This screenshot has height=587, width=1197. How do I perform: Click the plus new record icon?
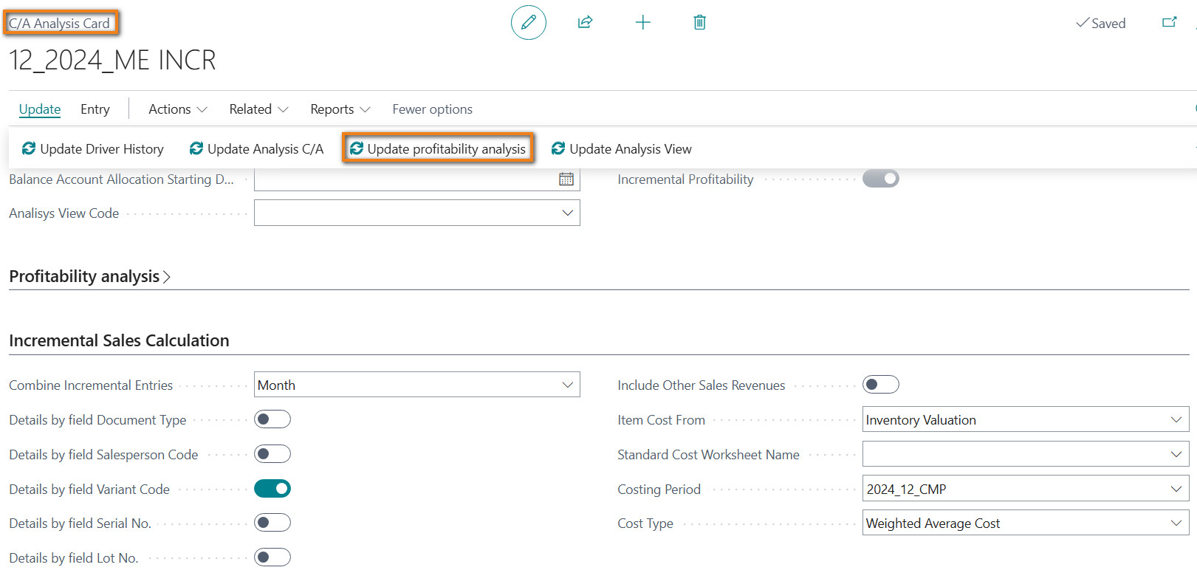coord(642,22)
